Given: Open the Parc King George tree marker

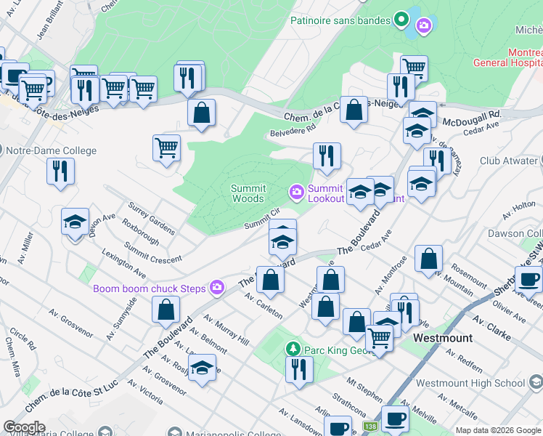Looking at the screenshot, I should (293, 348).
